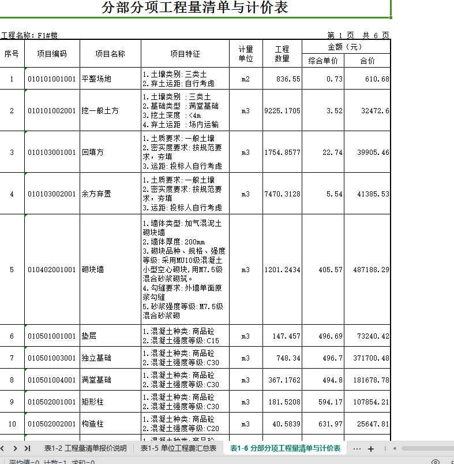Select unit price cell 405.57
The height and width of the screenshot is (464, 454).
[x=323, y=269]
